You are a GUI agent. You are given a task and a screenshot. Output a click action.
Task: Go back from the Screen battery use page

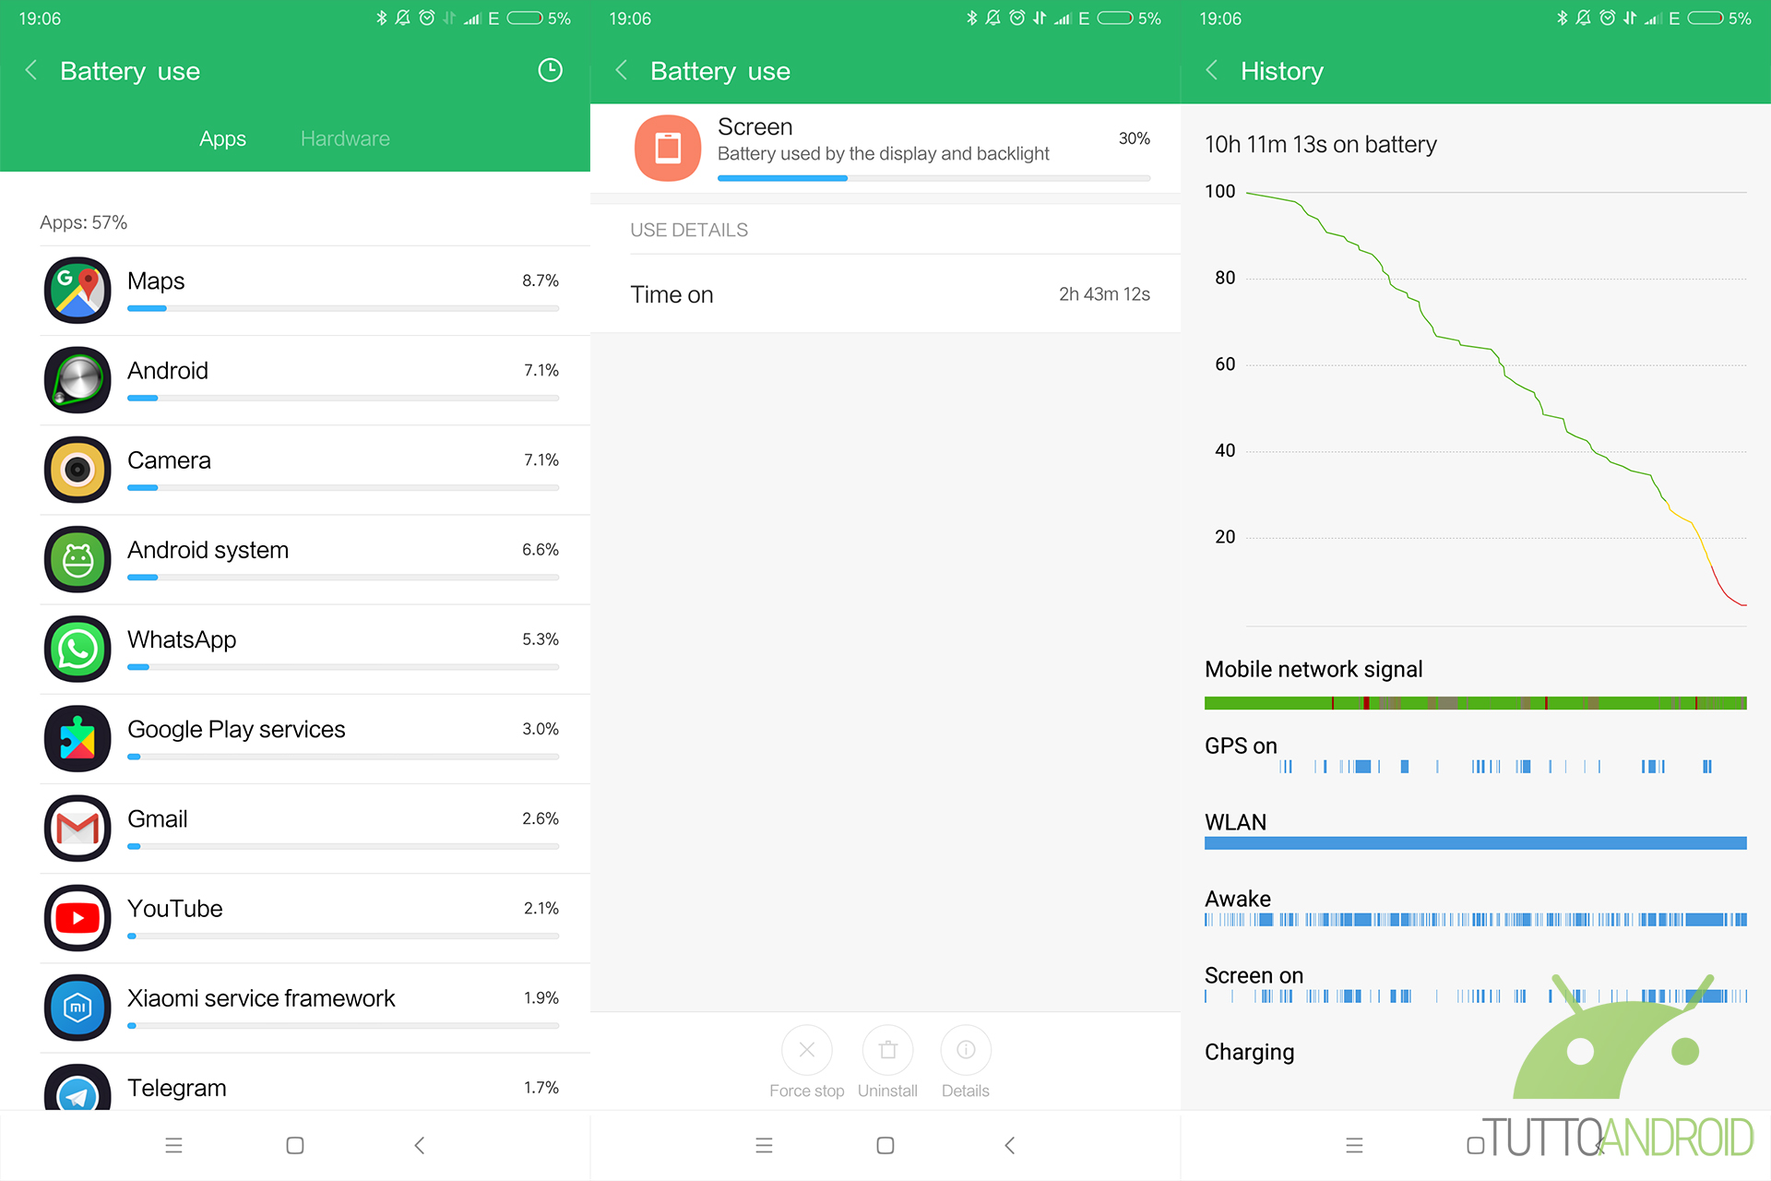point(622,70)
